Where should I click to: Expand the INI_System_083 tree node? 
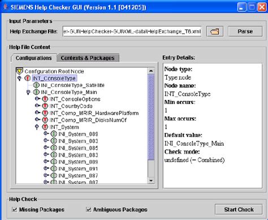46,154
